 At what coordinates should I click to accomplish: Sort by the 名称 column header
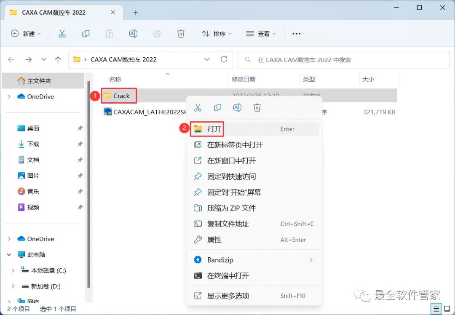pyautogui.click(x=115, y=79)
